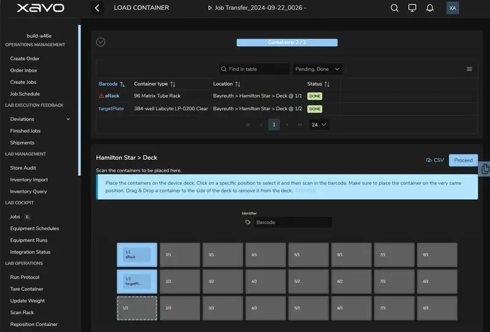Click the Xavo logo

40,8
